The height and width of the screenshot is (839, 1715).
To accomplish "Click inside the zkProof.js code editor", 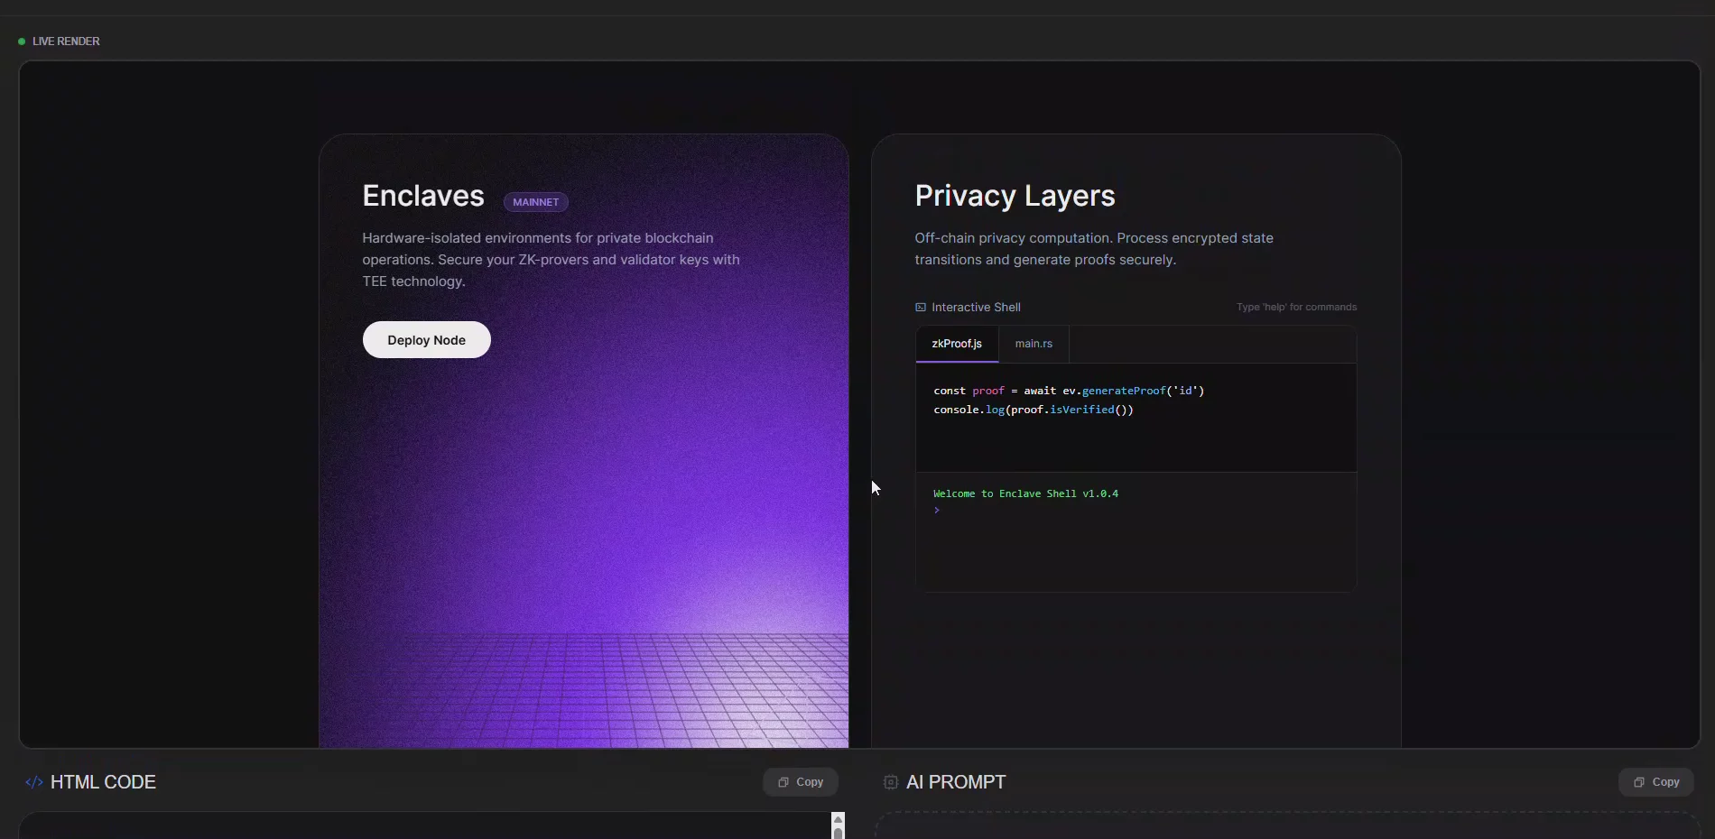I will click(1136, 418).
